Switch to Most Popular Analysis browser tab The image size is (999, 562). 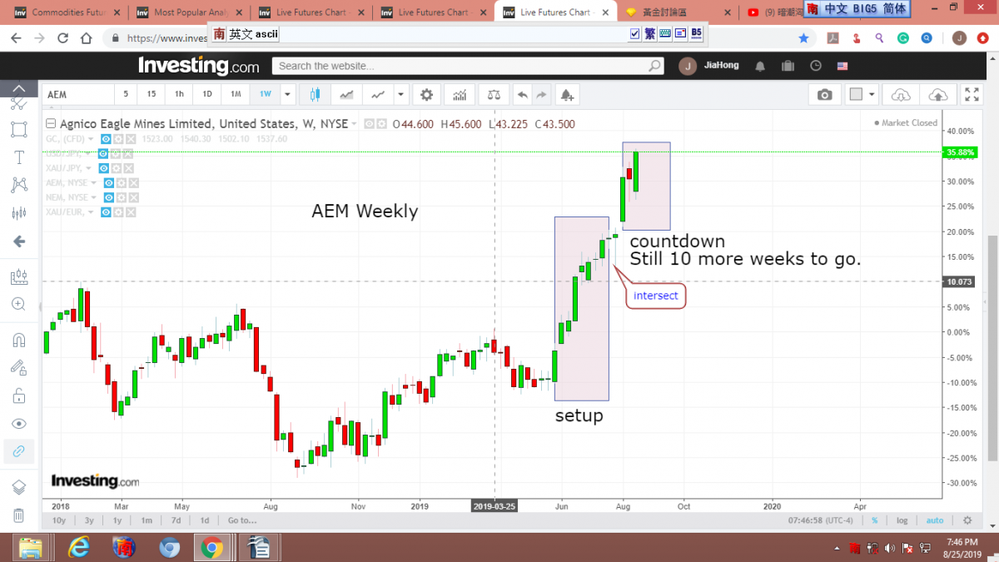191,12
